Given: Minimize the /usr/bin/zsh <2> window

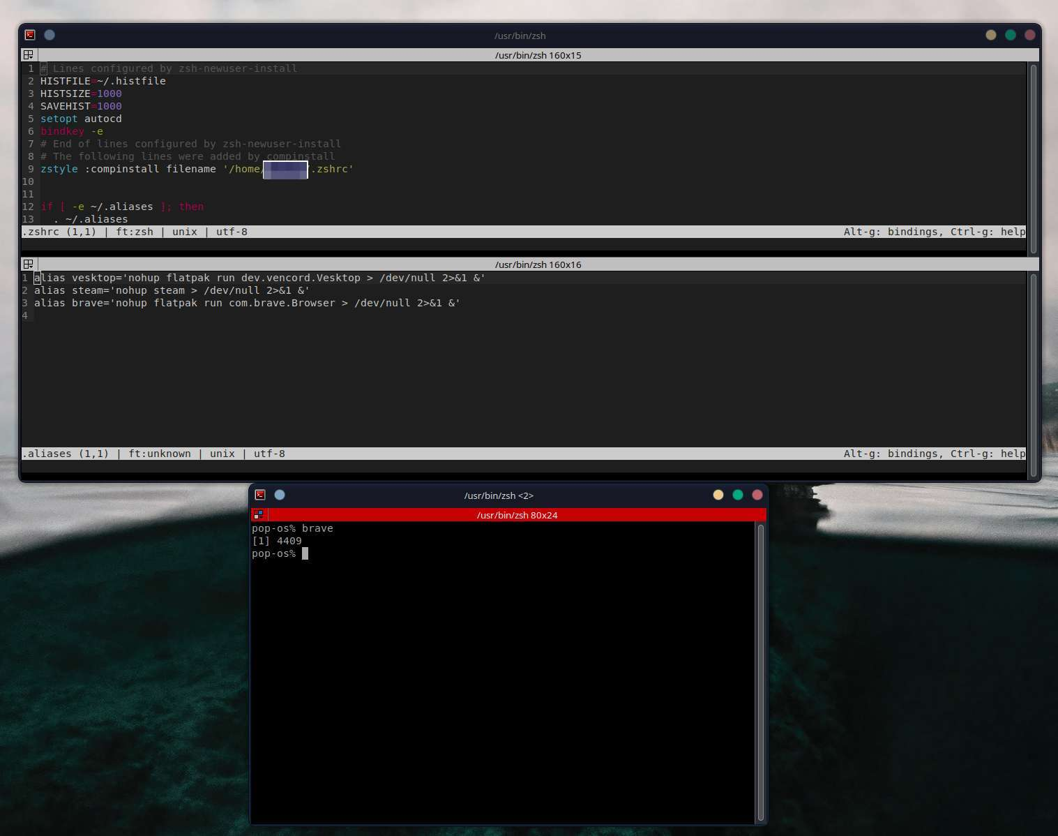Looking at the screenshot, I should pos(718,495).
